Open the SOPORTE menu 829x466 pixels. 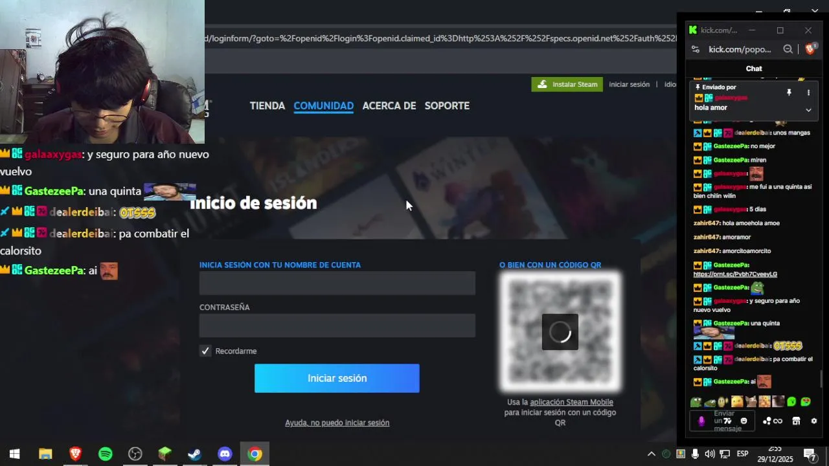447,105
